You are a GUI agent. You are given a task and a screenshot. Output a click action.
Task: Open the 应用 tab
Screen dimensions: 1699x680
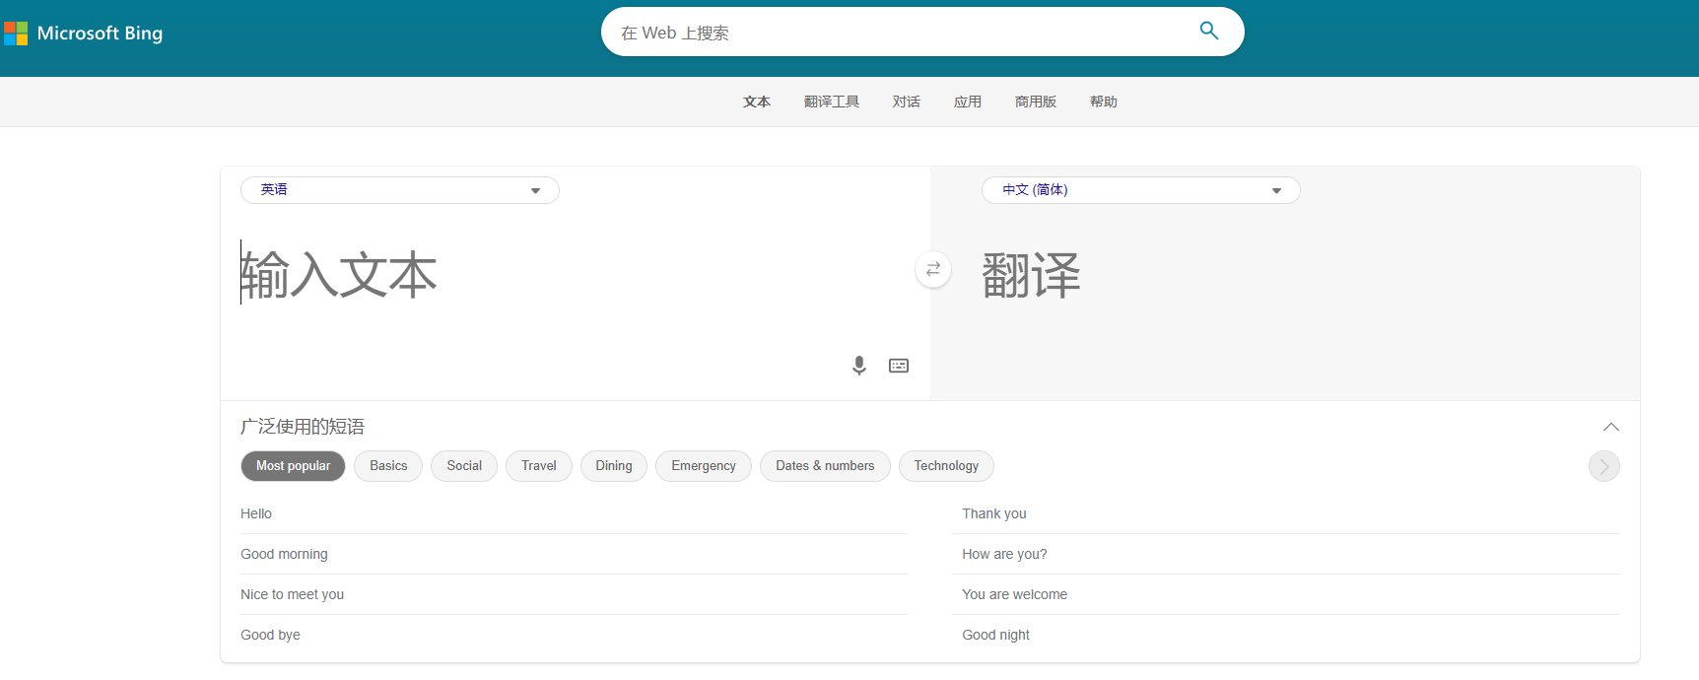(968, 102)
